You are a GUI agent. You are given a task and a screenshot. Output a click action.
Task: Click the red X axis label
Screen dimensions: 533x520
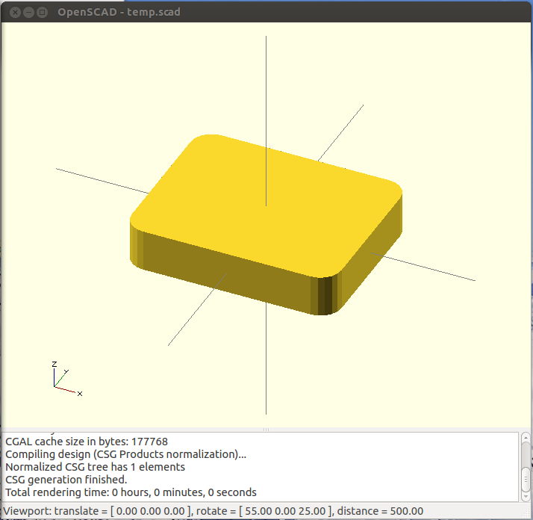click(80, 394)
